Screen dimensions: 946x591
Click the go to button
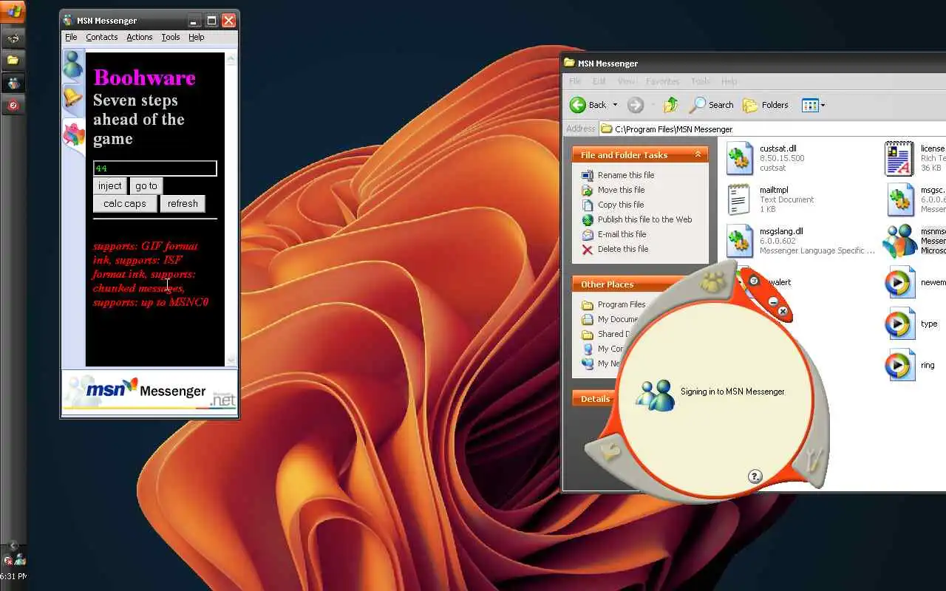[146, 185]
